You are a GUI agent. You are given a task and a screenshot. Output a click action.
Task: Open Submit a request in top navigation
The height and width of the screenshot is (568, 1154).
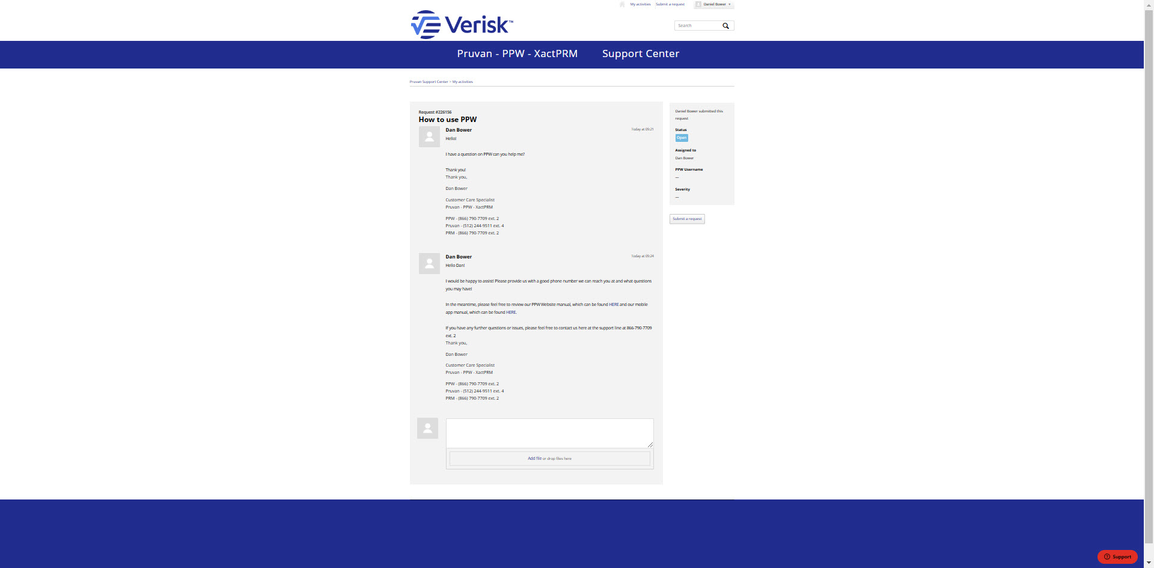pyautogui.click(x=670, y=4)
